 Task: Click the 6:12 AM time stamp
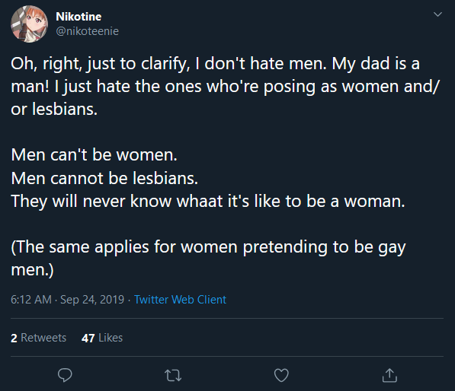[31, 300]
